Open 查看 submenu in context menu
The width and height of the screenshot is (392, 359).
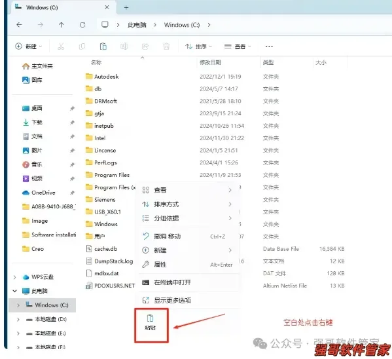pyautogui.click(x=187, y=190)
